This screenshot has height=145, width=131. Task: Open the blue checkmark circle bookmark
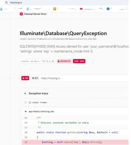pos(108,9)
